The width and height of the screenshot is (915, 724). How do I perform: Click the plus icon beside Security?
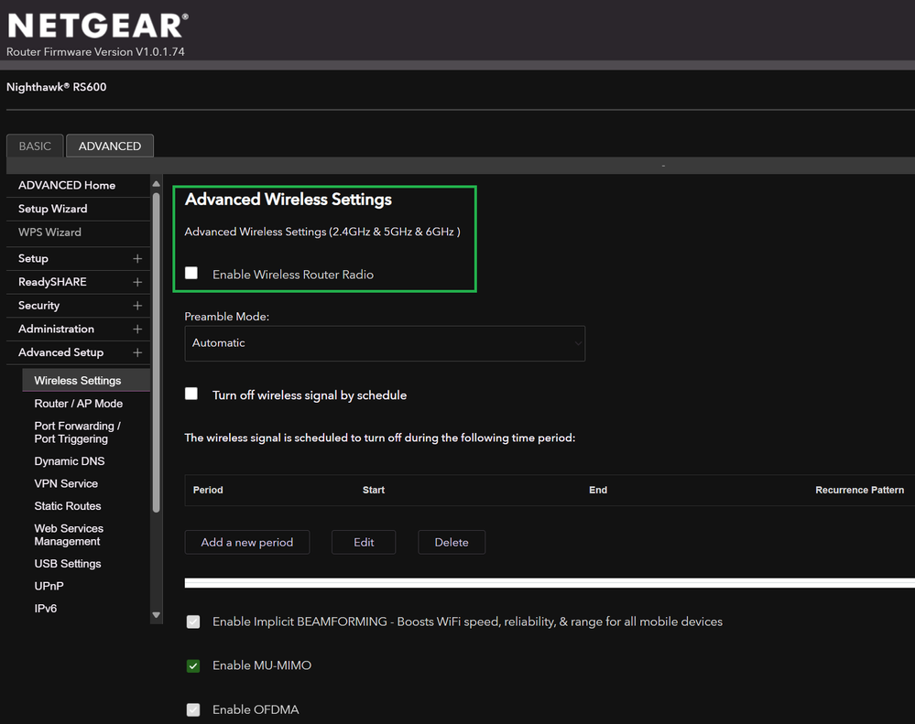point(137,306)
